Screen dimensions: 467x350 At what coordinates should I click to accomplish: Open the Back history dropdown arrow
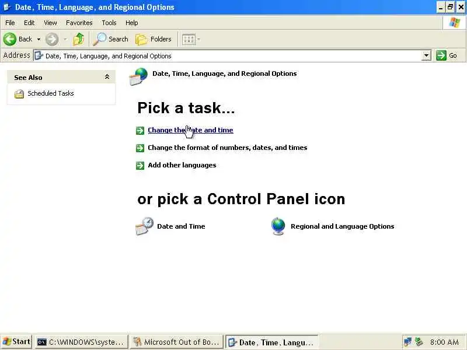pyautogui.click(x=39, y=39)
